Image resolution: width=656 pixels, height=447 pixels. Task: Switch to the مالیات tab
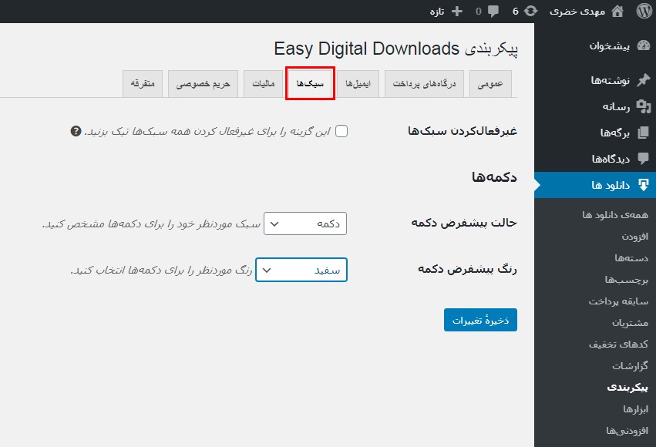point(264,84)
